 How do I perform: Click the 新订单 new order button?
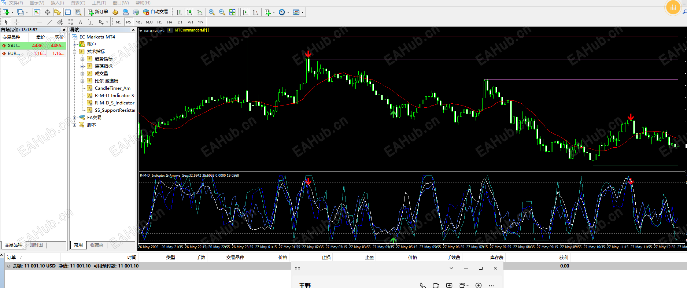(98, 12)
